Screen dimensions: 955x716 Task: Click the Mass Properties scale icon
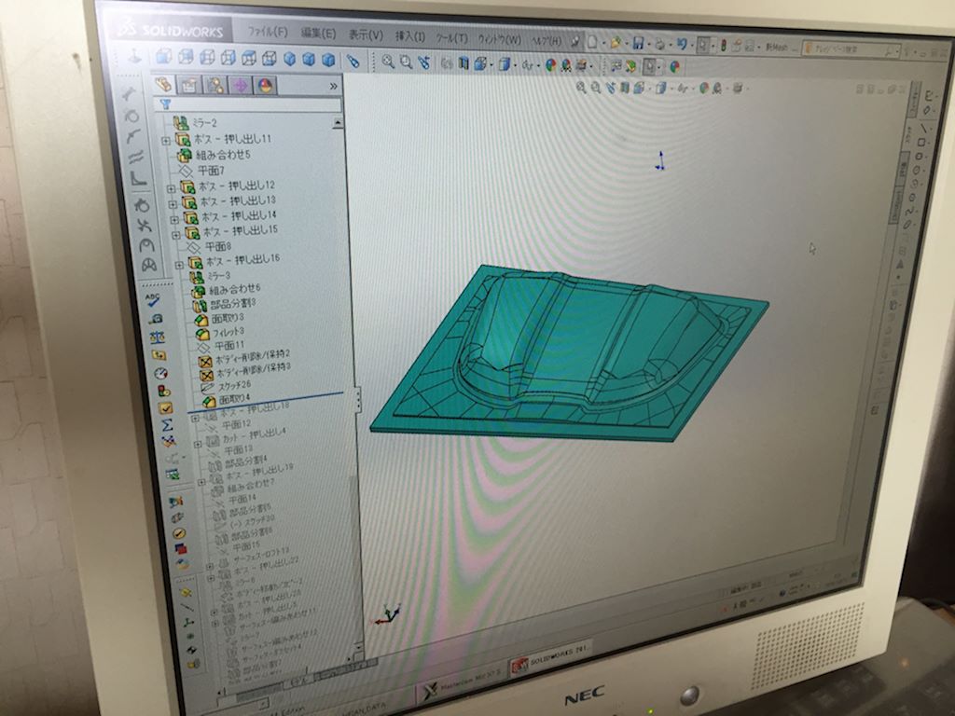point(157,336)
